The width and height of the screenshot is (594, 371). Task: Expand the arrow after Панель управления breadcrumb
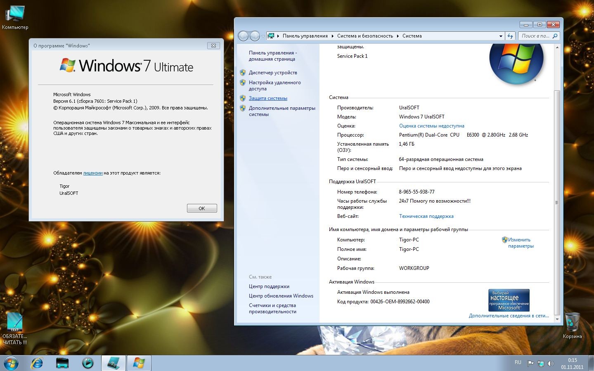pos(332,36)
